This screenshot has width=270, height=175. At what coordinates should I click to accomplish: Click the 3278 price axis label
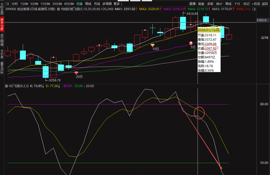265,38
